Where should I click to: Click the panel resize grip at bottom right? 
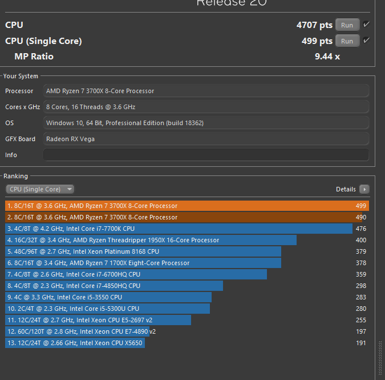(380, 358)
